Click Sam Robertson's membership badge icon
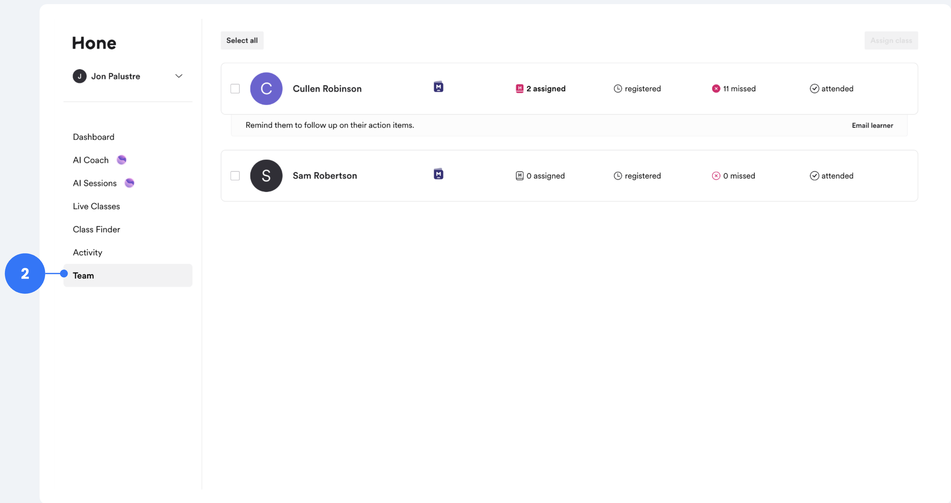Image resolution: width=951 pixels, height=503 pixels. (x=438, y=174)
